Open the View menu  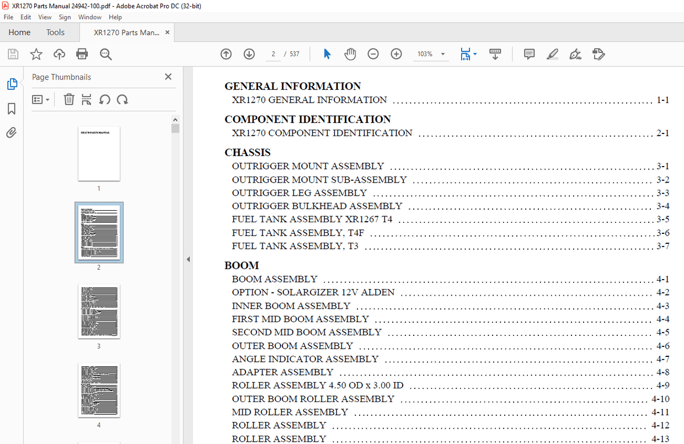click(45, 17)
